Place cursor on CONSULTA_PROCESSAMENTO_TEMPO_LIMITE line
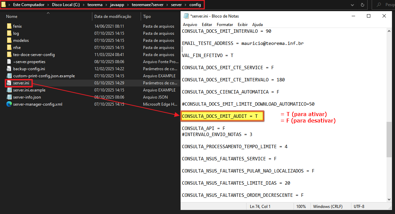The image size is (395, 214). [235, 146]
